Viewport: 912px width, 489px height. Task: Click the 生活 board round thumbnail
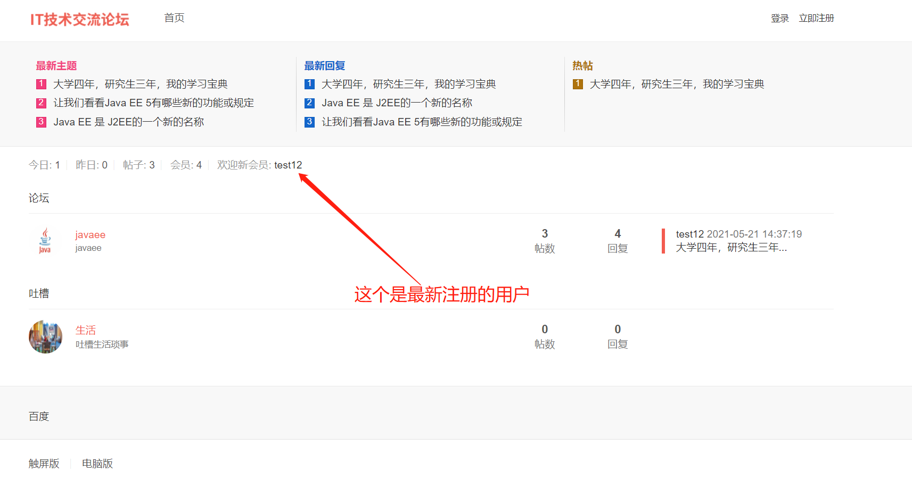(45, 336)
